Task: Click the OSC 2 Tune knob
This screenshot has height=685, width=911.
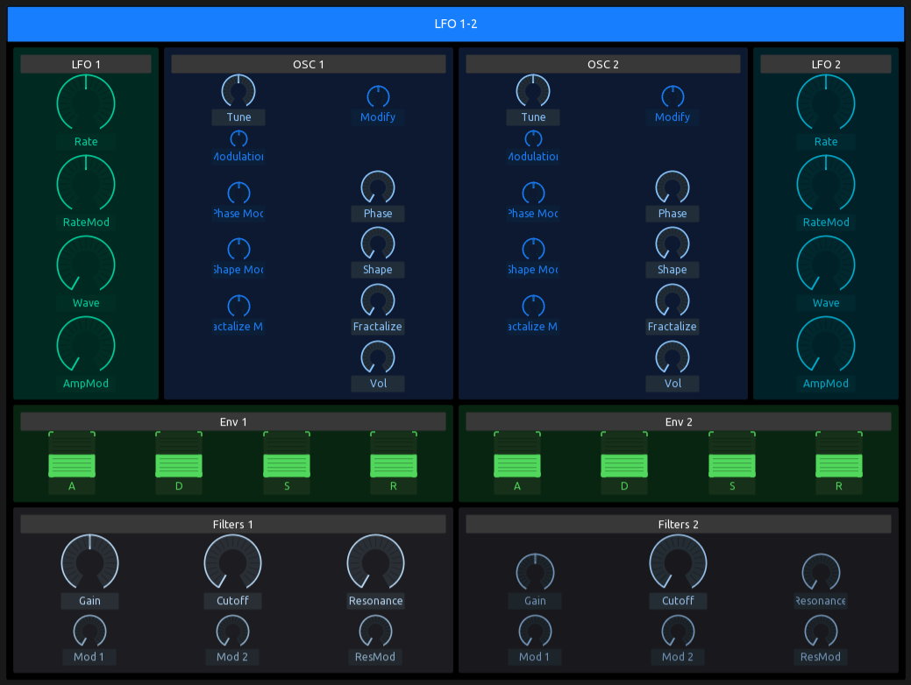Action: pos(533,91)
